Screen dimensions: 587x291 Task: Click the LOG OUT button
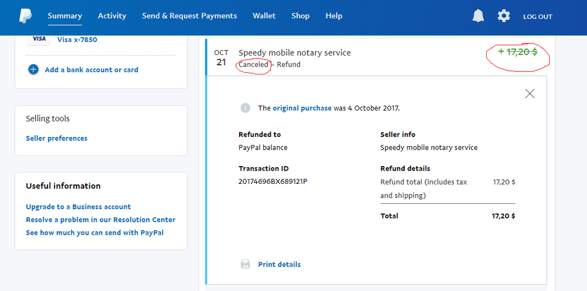click(x=538, y=17)
